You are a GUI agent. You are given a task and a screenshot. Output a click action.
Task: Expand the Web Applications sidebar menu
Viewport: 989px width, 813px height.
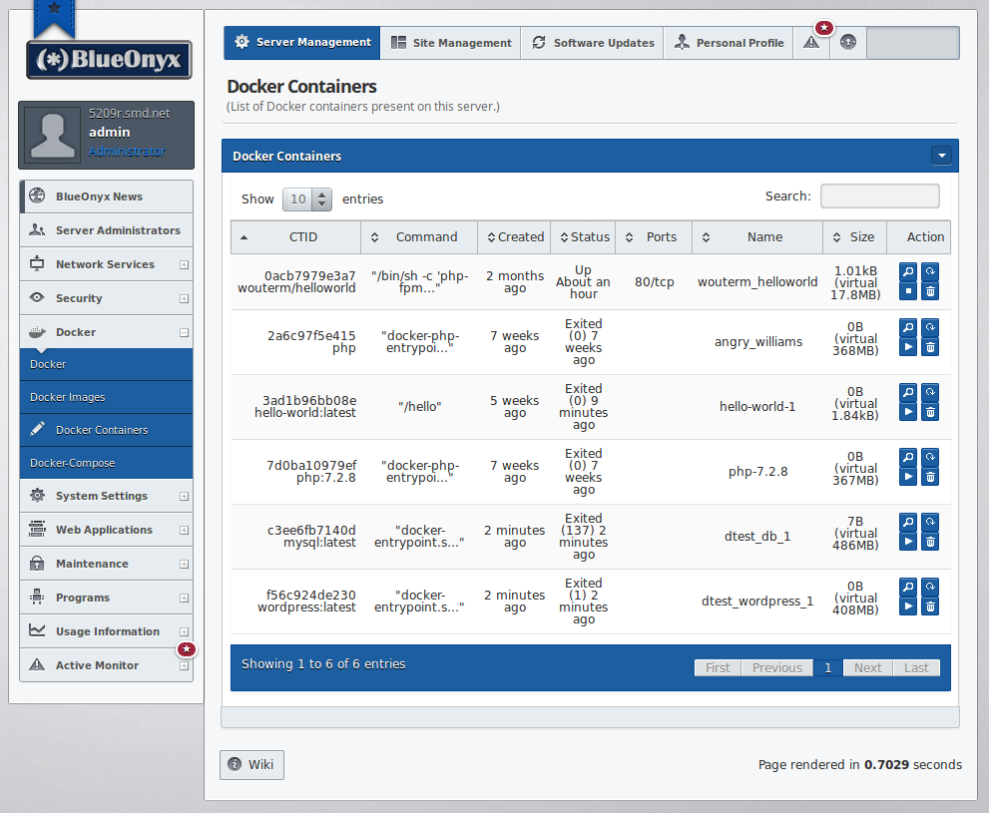click(x=185, y=531)
